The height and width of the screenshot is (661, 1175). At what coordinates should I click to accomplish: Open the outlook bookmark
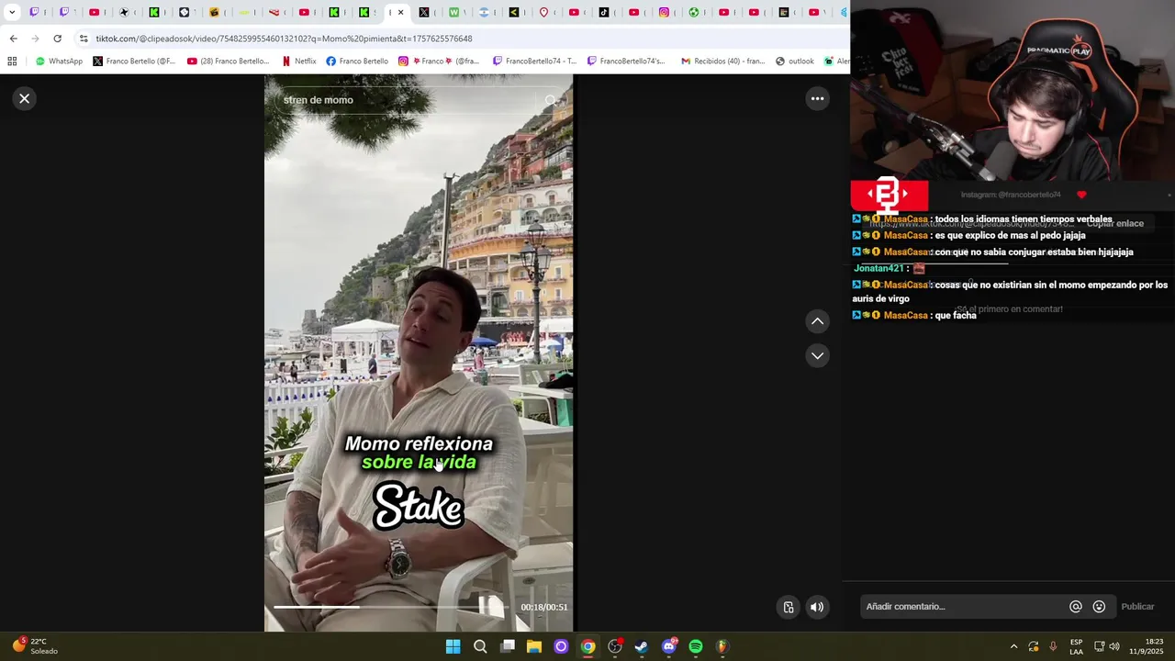(795, 62)
